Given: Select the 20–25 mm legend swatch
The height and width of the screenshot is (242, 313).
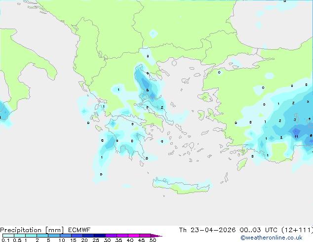Looking at the screenshot, I should click(88, 236).
